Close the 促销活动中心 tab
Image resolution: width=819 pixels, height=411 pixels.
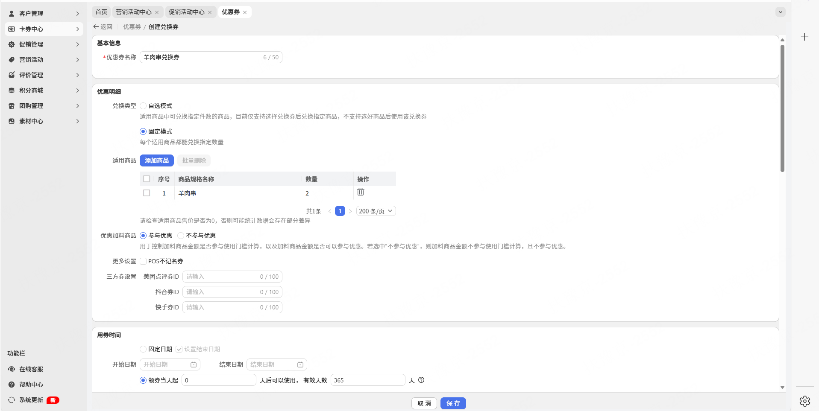210,12
